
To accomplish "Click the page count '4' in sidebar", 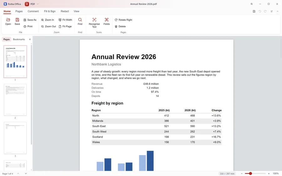I will [x=30, y=39].
